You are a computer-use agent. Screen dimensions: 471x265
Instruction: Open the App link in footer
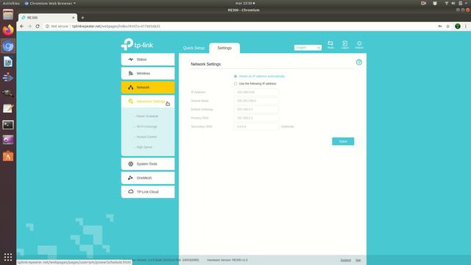(358, 260)
